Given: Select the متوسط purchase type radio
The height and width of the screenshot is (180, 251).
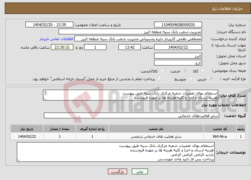Looking at the screenshot, I should [190, 79].
